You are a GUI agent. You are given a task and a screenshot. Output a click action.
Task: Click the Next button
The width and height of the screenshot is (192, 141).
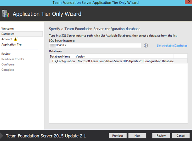point(137,136)
